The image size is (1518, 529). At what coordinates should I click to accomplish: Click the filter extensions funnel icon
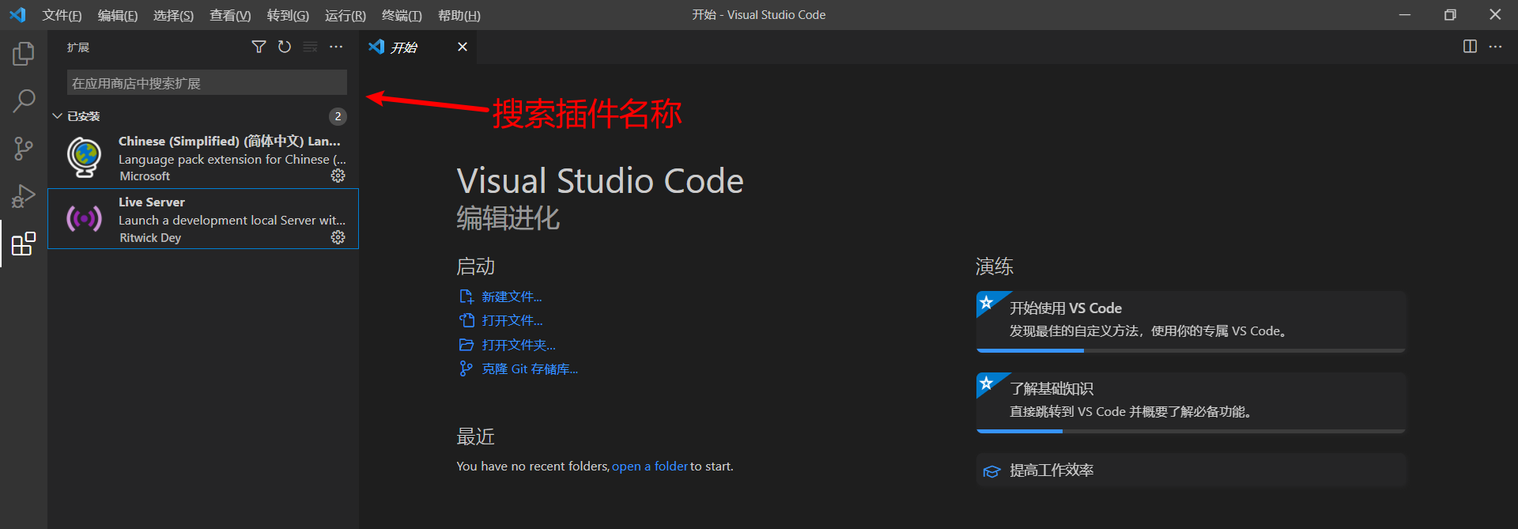coord(259,47)
